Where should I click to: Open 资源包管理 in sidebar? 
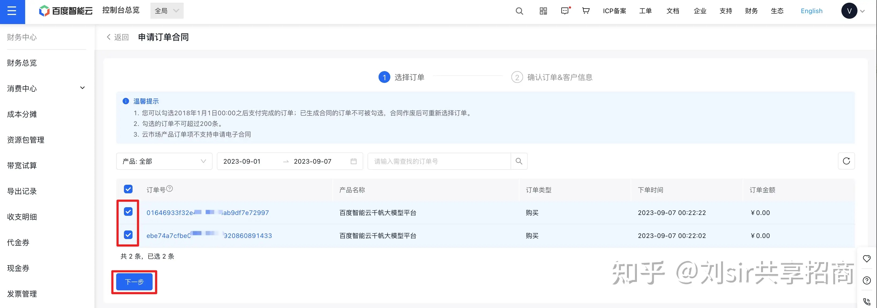(25, 140)
